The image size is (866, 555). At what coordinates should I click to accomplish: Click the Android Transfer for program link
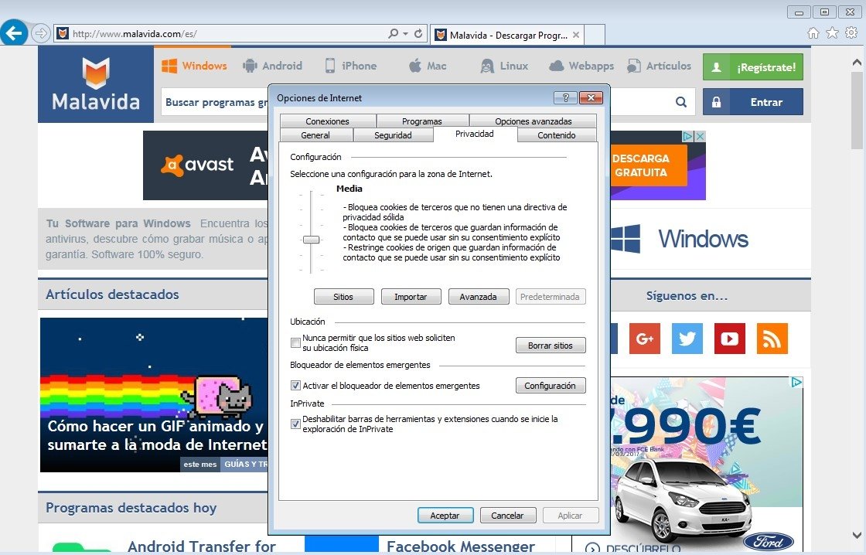(202, 546)
